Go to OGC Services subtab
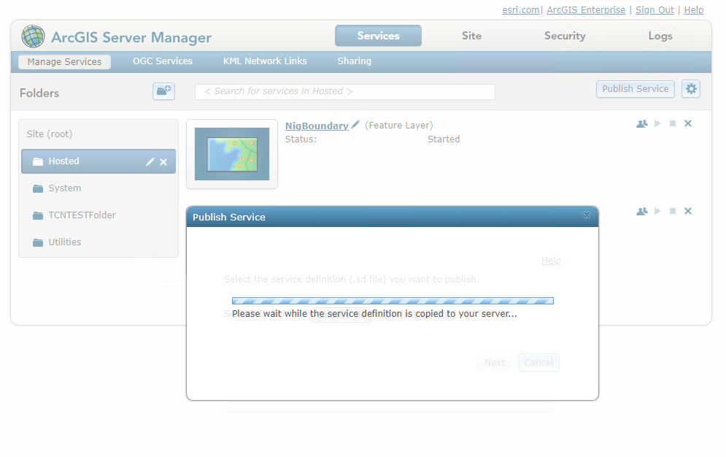 163,61
